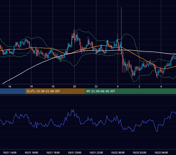Screen dimensions: 176x155
Task: Click the 10/21 16:00 time label
Action: 31,152
